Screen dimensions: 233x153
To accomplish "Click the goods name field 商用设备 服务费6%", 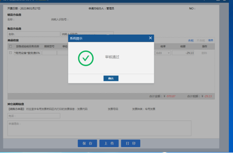I will pyautogui.click(x=27, y=53).
